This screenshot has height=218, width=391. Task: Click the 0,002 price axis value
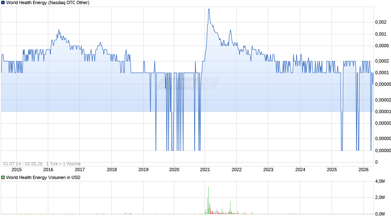point(381,22)
